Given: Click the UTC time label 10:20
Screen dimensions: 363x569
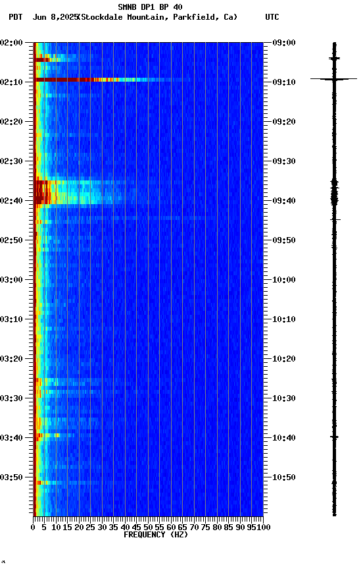Looking at the screenshot, I should click(x=284, y=360).
